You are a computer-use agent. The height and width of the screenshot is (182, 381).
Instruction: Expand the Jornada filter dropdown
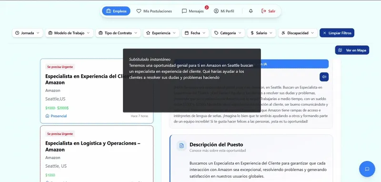pyautogui.click(x=28, y=33)
